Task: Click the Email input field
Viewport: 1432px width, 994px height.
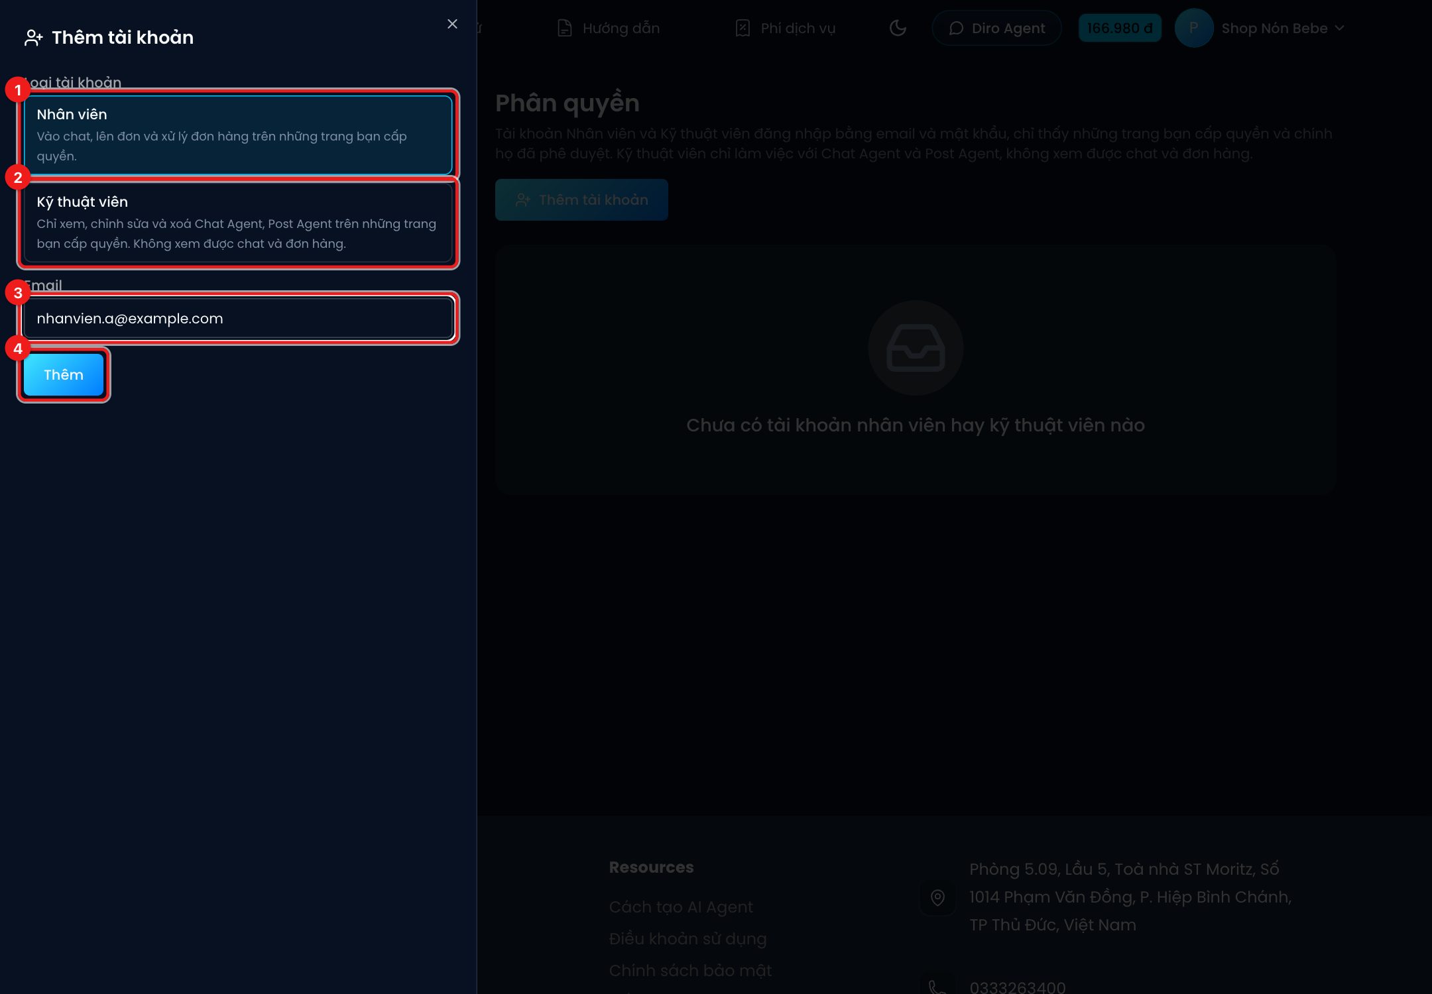Action: coord(238,318)
